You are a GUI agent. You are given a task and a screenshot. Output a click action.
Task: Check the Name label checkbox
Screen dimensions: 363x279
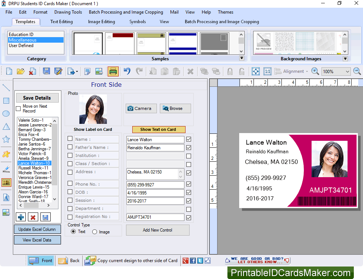click(x=70, y=139)
